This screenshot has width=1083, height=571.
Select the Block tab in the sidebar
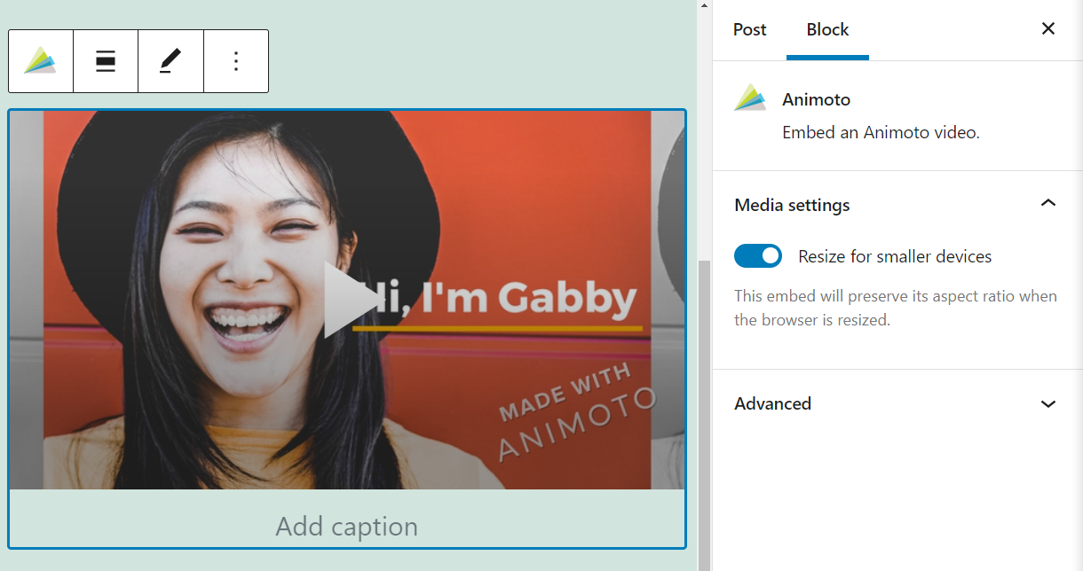(x=827, y=29)
